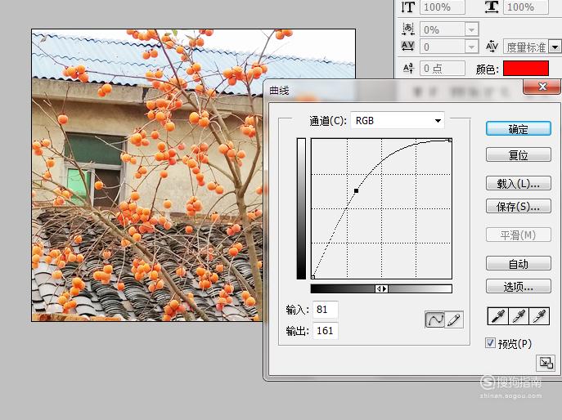The width and height of the screenshot is (562, 420).
Task: Open the 度量标准 kerning dropdown arrow
Action: tap(555, 47)
